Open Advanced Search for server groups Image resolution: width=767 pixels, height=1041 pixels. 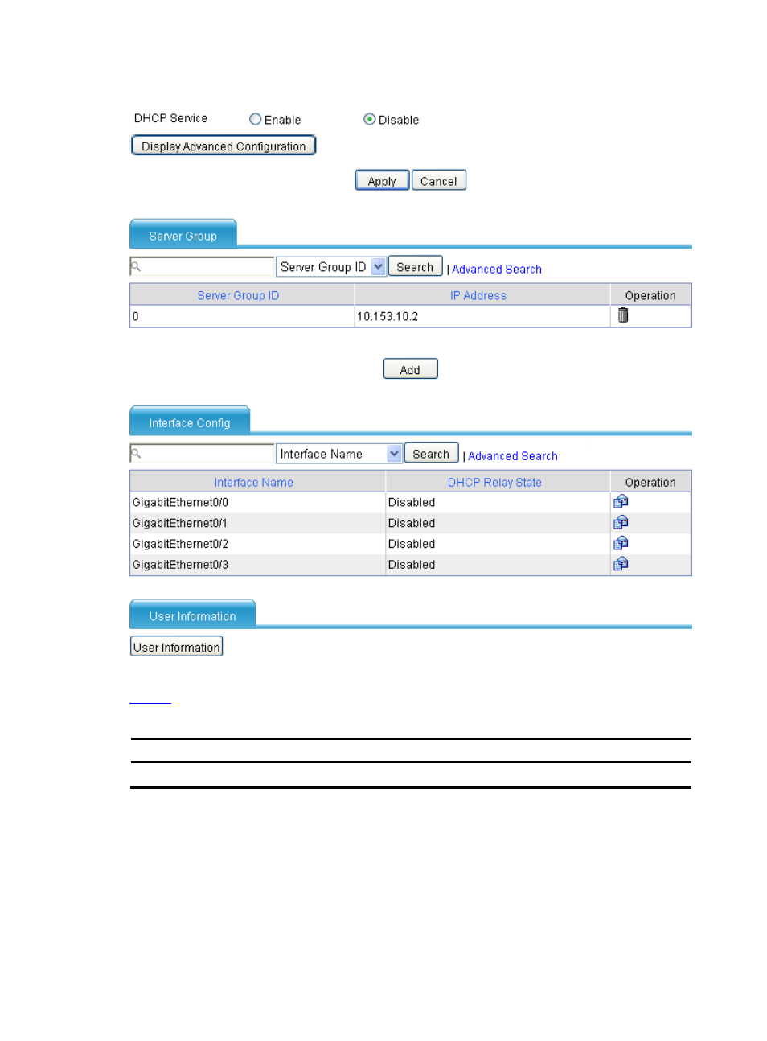tap(497, 270)
